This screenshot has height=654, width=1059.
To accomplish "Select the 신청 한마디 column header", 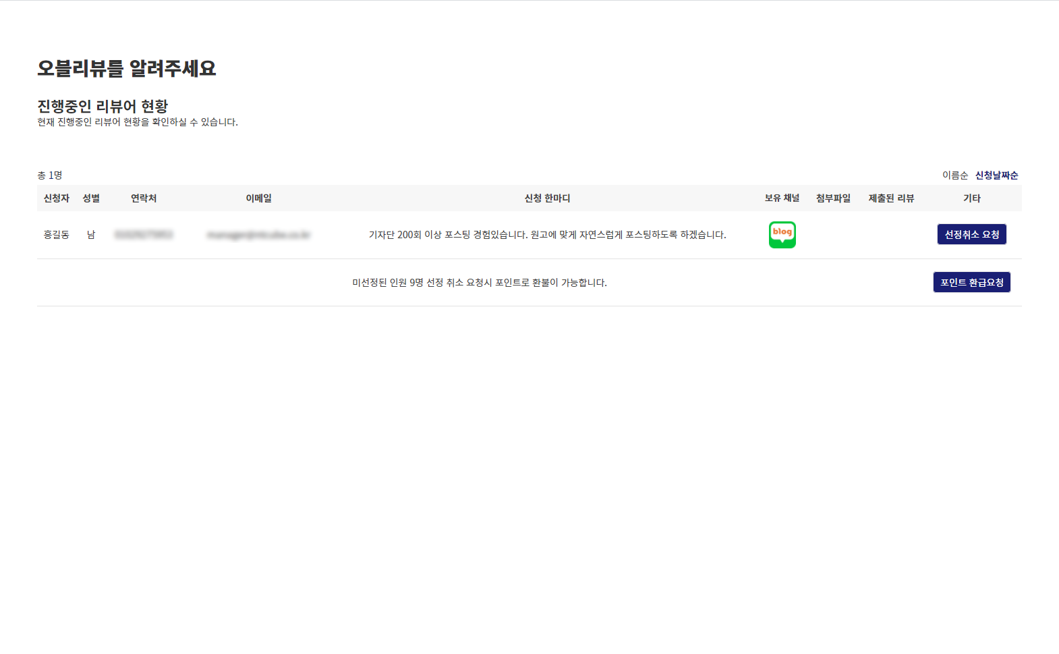I will click(x=547, y=198).
